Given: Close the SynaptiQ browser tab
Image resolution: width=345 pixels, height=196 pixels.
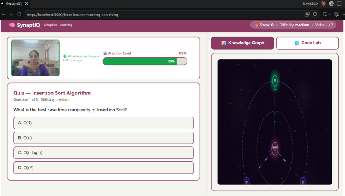Looking at the screenshot, I should coord(27,3).
